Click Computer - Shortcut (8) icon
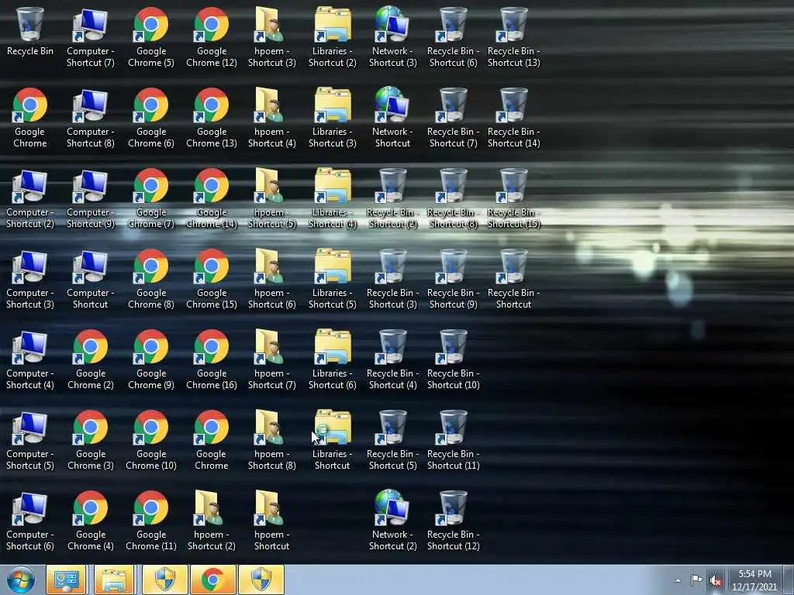This screenshot has height=595, width=794. pyautogui.click(x=90, y=118)
